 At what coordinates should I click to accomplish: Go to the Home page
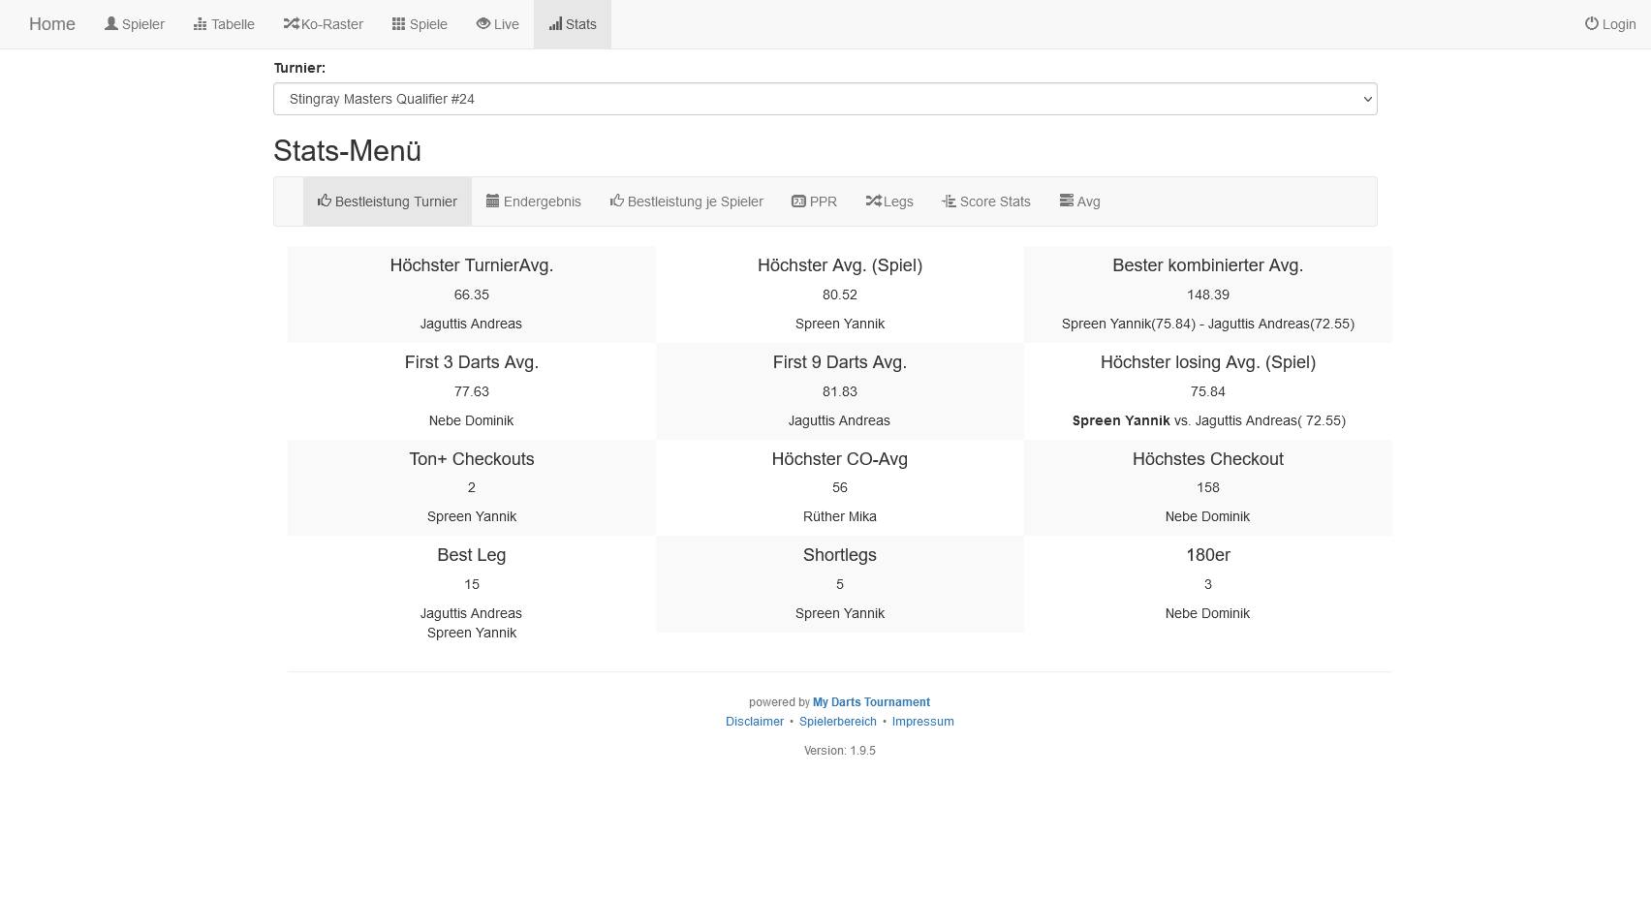click(x=52, y=24)
